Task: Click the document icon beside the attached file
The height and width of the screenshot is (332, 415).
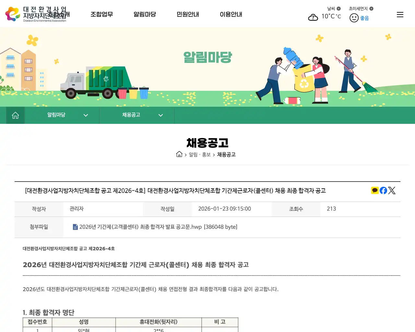Action: click(x=75, y=227)
